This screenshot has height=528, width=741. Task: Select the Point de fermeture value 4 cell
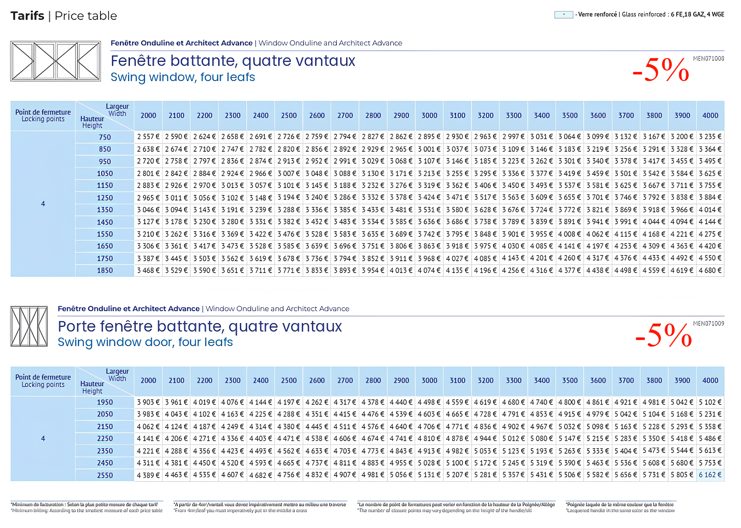tap(43, 203)
